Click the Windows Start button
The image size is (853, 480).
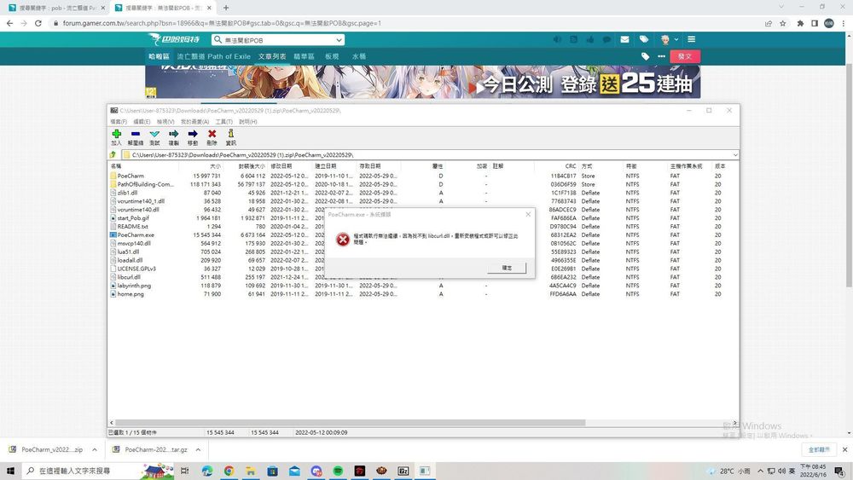[11, 471]
